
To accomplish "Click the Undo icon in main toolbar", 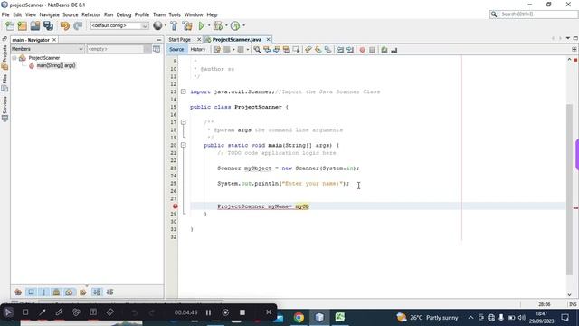I will (65, 26).
